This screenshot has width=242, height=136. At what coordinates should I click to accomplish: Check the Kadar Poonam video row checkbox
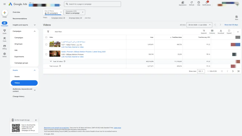(x=46, y=54)
